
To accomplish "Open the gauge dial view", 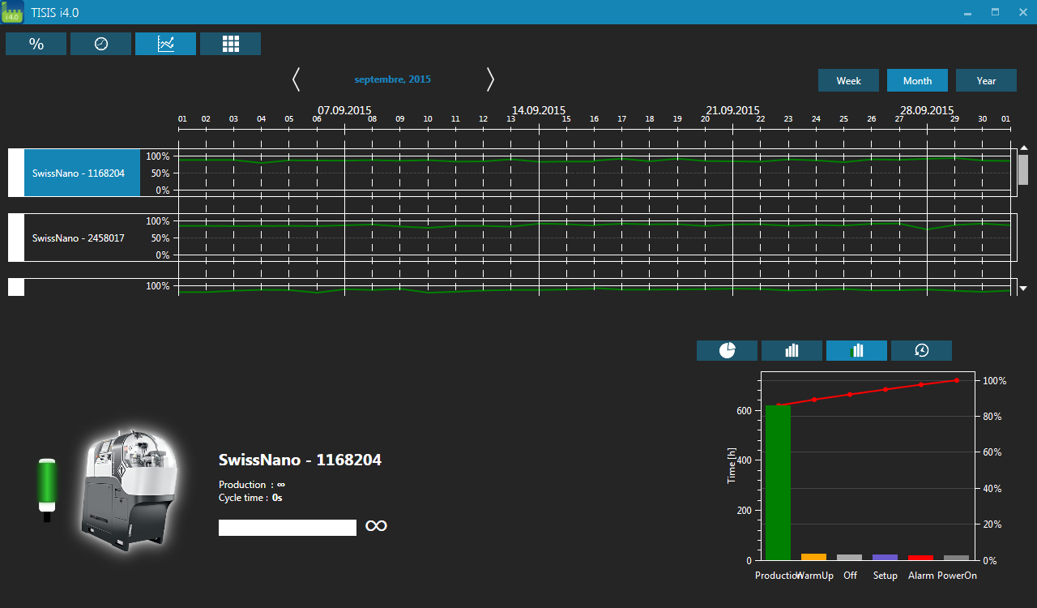I will pos(100,44).
